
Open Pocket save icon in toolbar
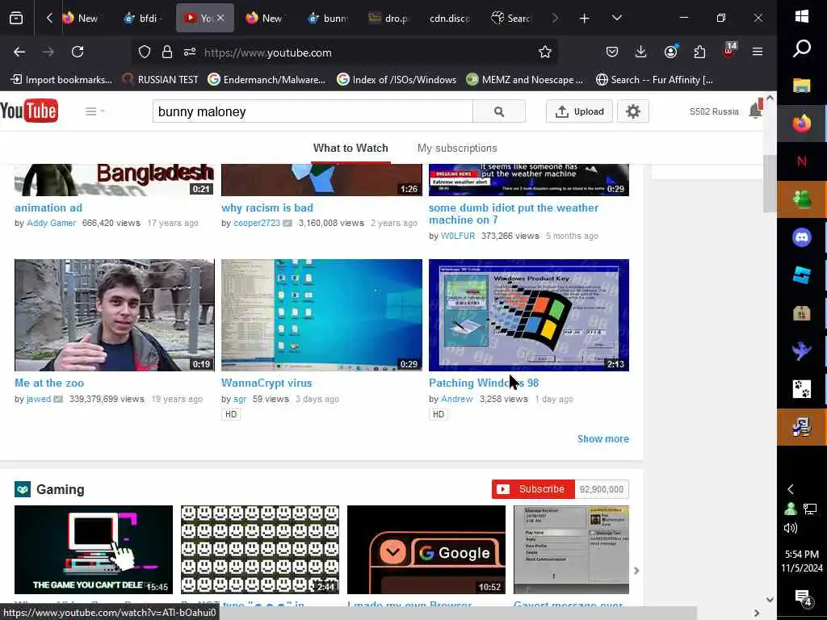612,52
